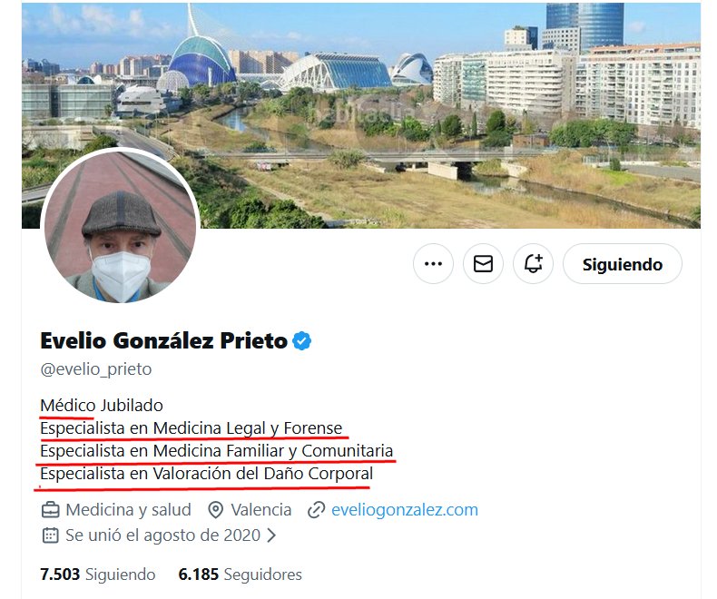
Task: Click the @evelio_prieto handle
Action: [95, 369]
